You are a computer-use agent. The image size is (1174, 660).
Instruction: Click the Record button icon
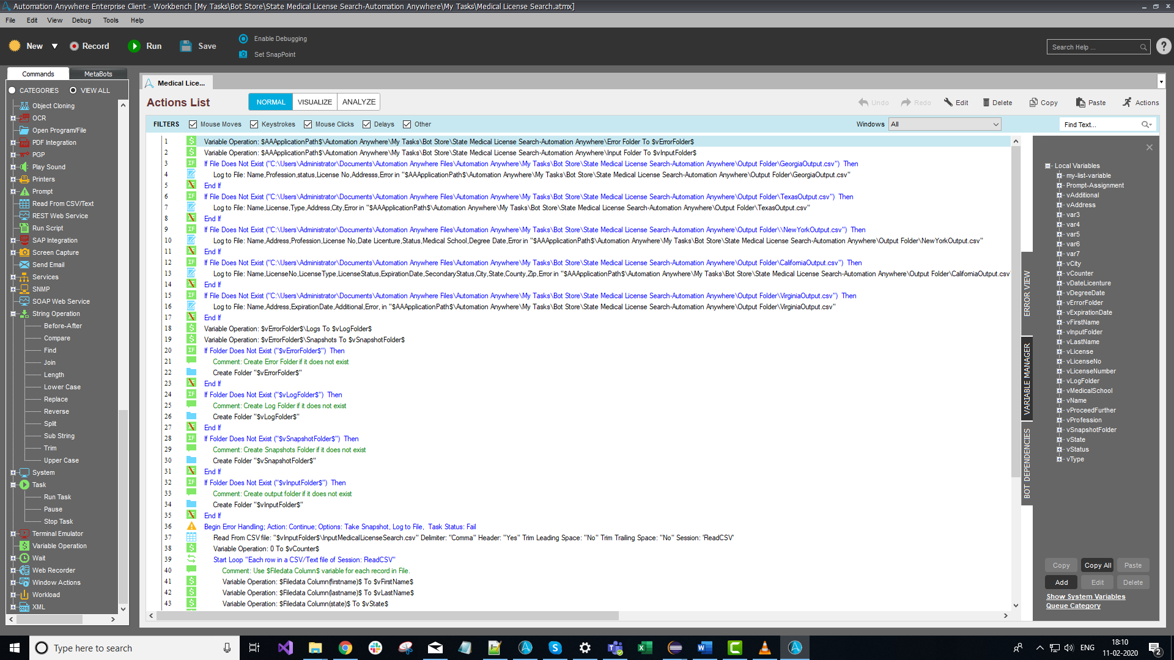74,46
